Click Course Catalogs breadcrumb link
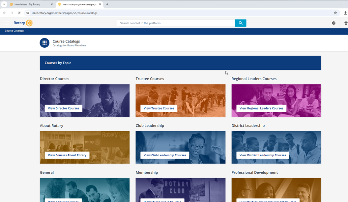Image resolution: width=348 pixels, height=202 pixels. point(14,31)
